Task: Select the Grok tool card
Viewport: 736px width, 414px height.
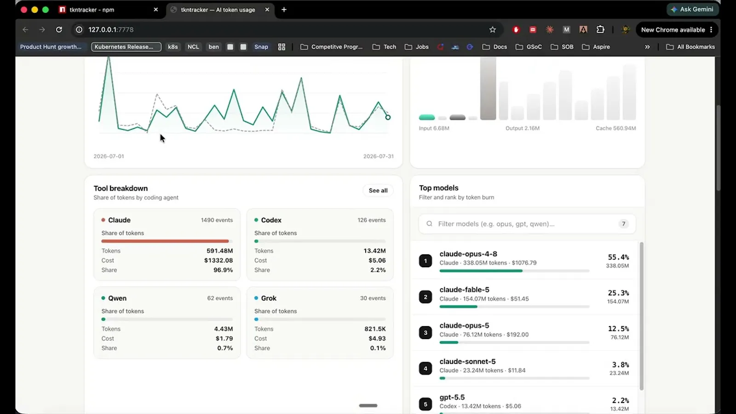Action: pyautogui.click(x=320, y=322)
